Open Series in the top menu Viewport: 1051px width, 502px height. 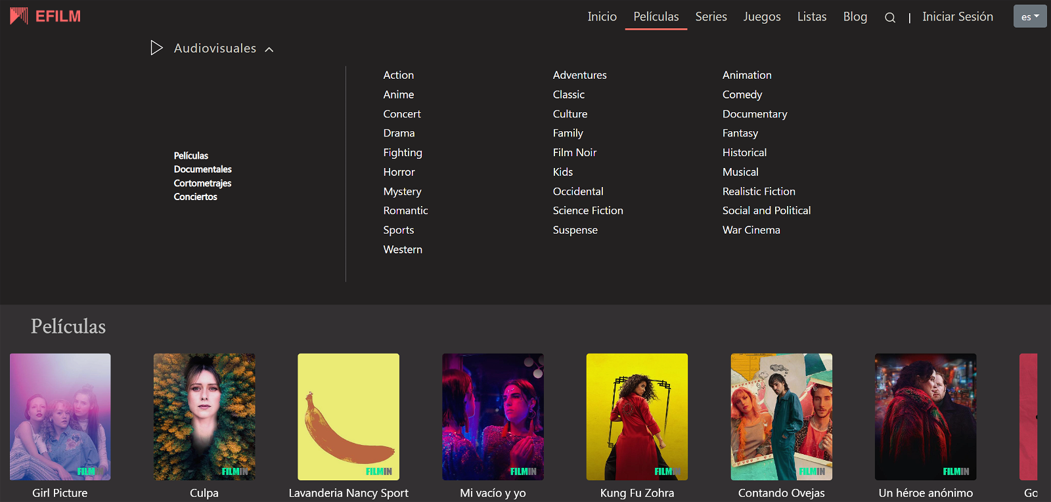(x=711, y=16)
